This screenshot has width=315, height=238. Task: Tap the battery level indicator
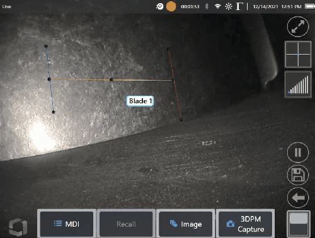(309, 6)
